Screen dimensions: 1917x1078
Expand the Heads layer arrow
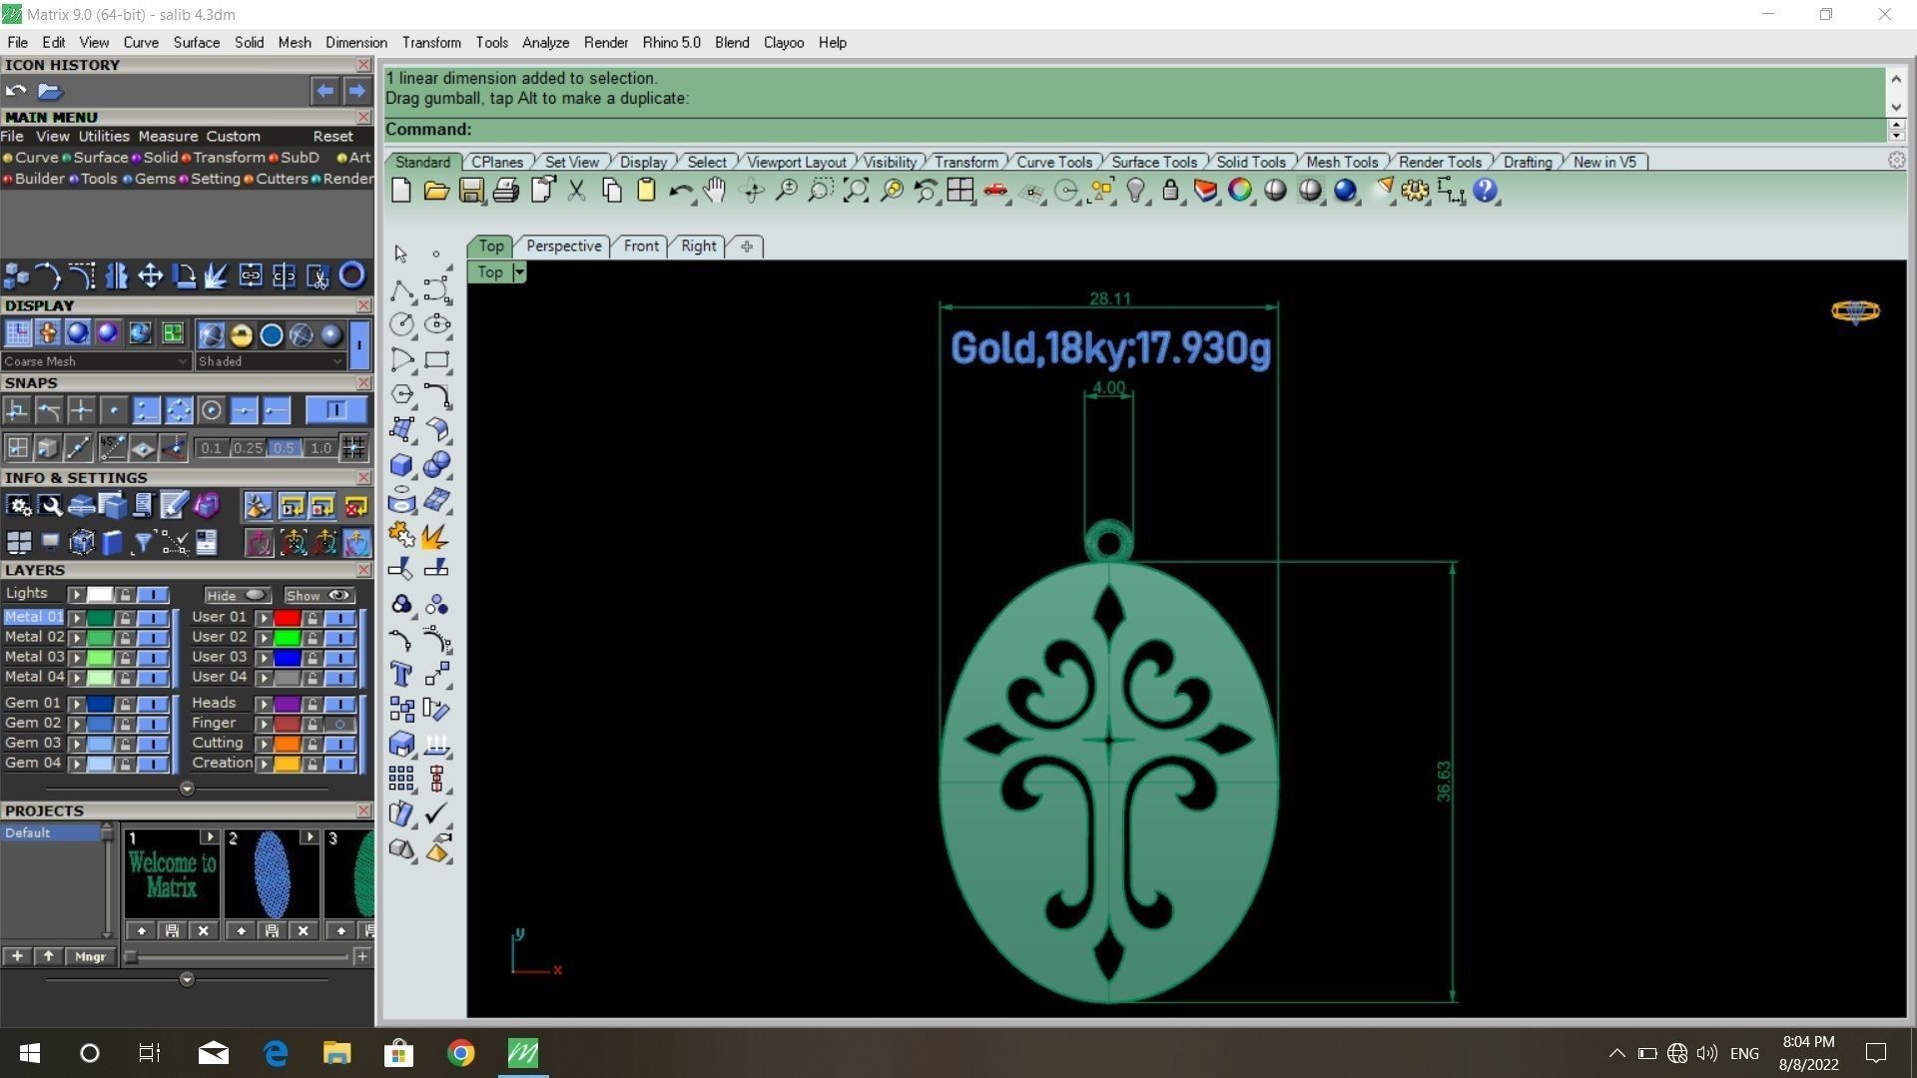(264, 704)
